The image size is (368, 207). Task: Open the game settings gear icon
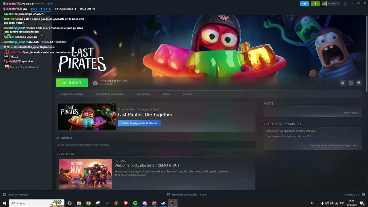tap(342, 83)
